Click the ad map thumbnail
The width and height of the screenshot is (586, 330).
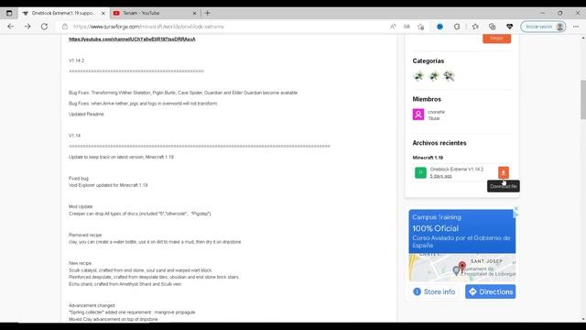click(x=461, y=268)
